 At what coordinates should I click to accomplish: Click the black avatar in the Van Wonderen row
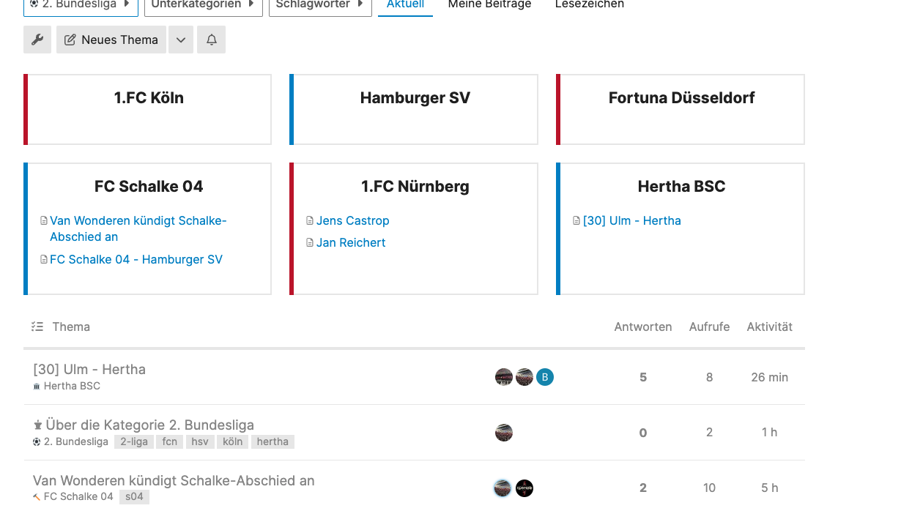(x=524, y=488)
